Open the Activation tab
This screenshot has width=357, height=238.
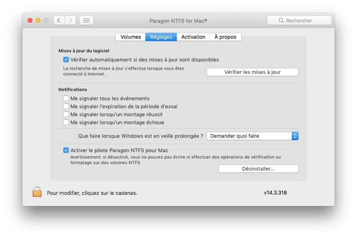point(193,37)
